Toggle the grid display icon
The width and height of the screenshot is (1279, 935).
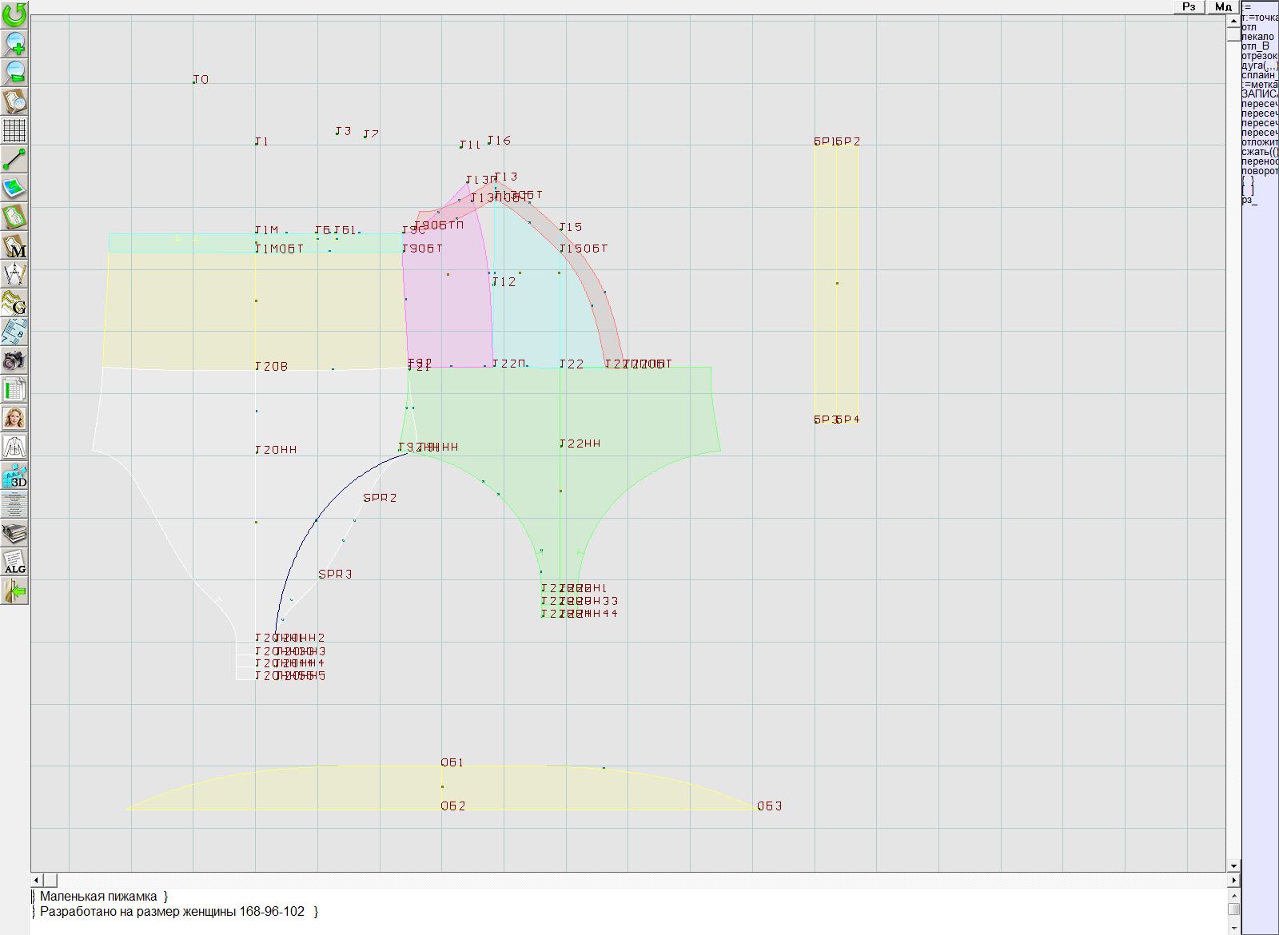coord(14,129)
